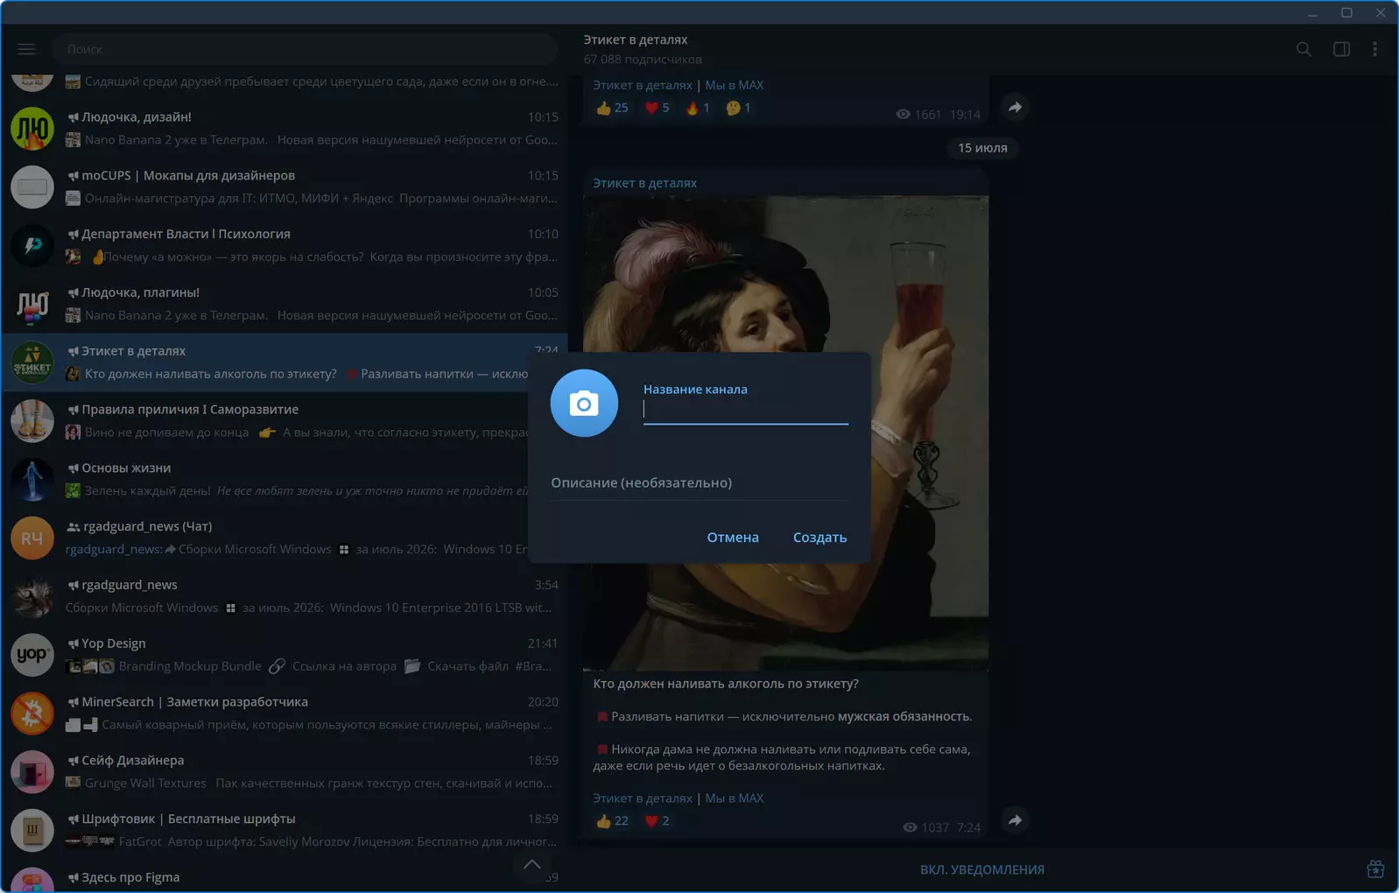Toggle fire reaction on top post

coord(698,108)
